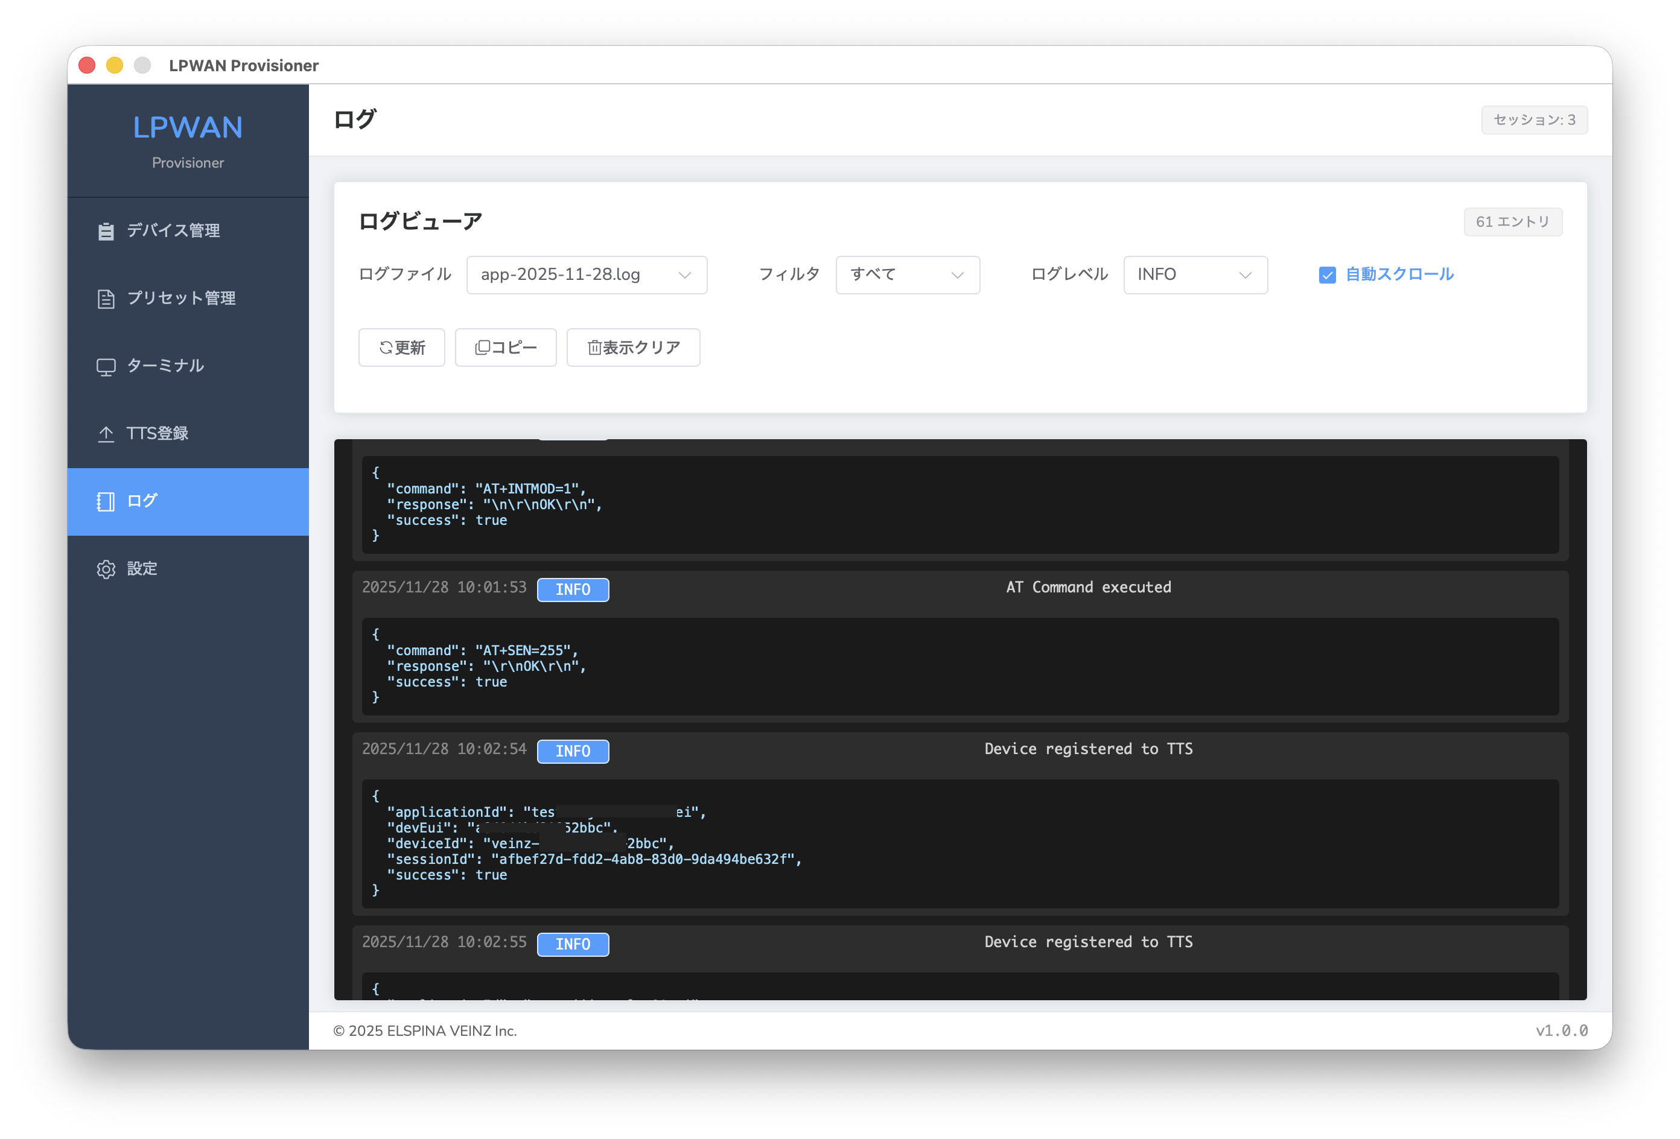The image size is (1680, 1139).
Task: Expand the フィルタ dropdown showing すべて
Action: pyautogui.click(x=907, y=274)
